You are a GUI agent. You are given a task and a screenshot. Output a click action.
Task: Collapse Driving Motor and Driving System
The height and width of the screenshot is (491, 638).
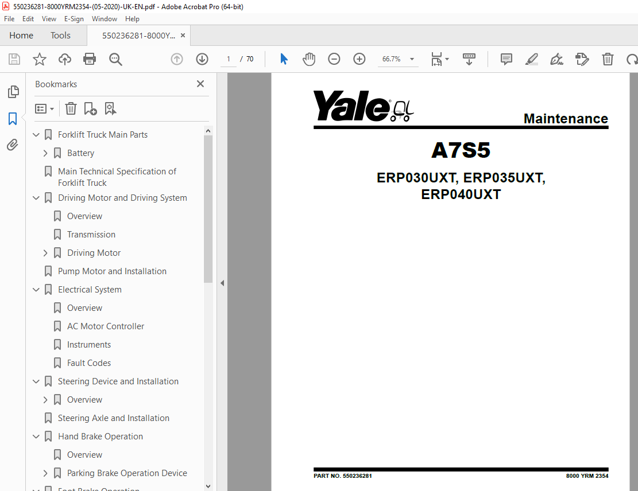pyautogui.click(x=36, y=198)
